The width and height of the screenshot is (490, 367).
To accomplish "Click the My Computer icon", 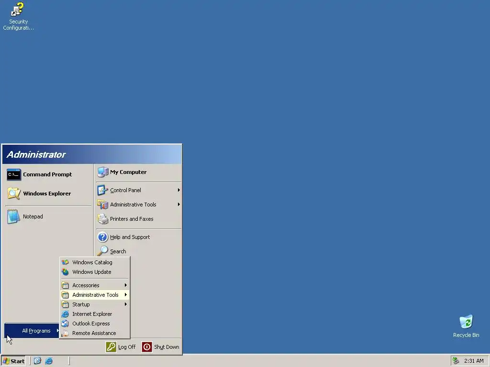I will [103, 172].
